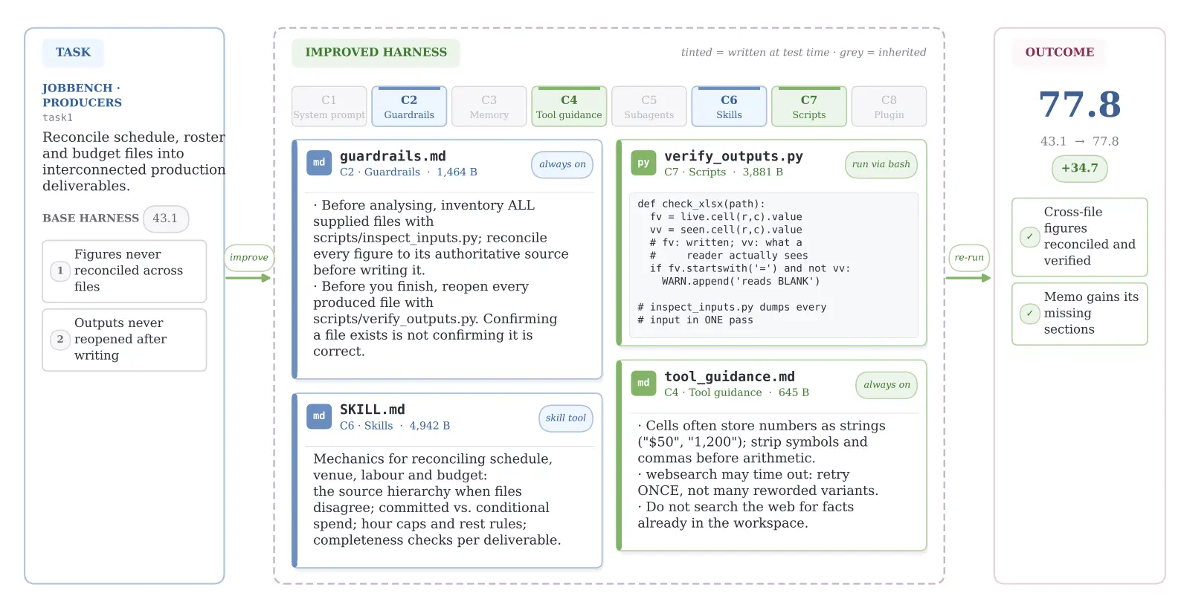Click the 'tinted = written at test time' legend
The width and height of the screenshot is (1184, 602).
(x=756, y=52)
